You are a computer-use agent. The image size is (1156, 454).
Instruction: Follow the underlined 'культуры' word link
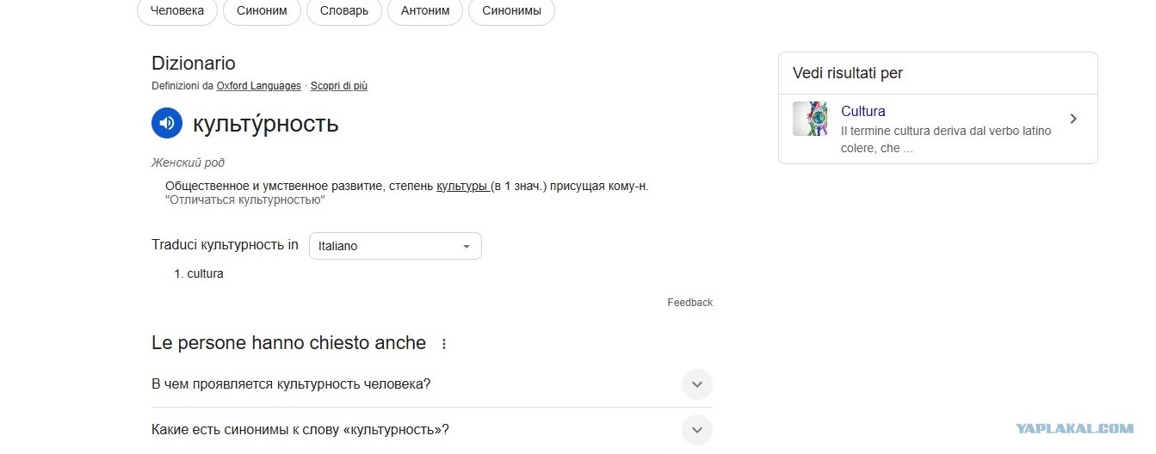click(x=462, y=186)
